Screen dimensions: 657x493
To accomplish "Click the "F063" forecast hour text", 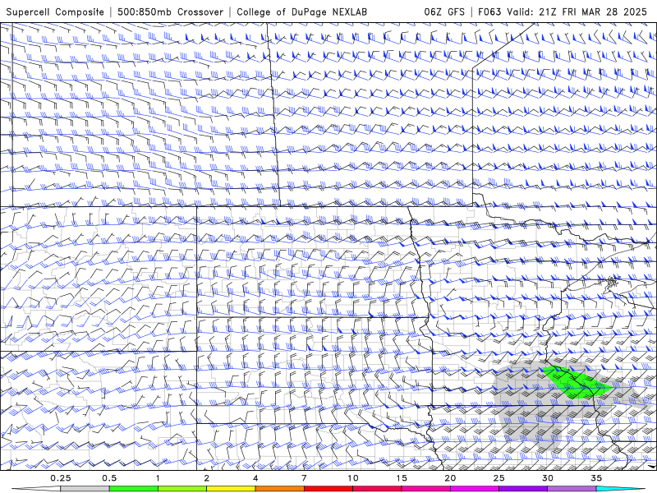I will pyautogui.click(x=489, y=12).
